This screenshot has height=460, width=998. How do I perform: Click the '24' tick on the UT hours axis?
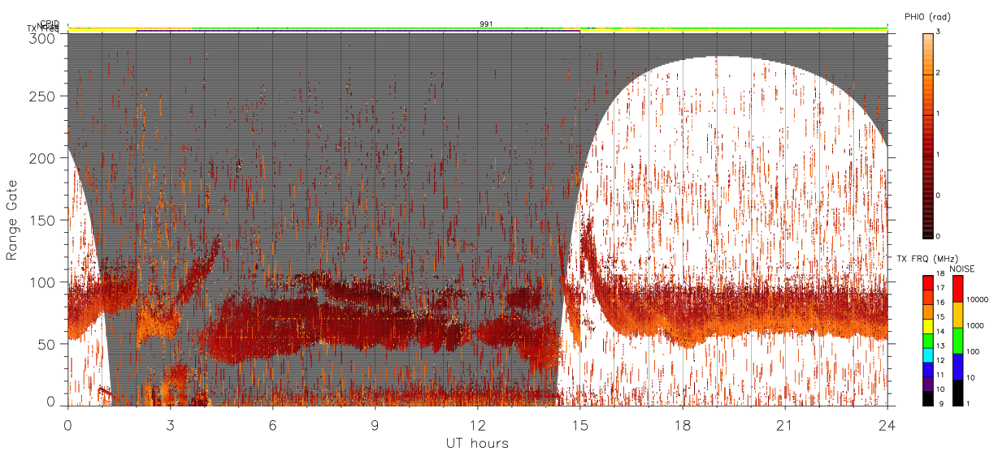click(887, 425)
